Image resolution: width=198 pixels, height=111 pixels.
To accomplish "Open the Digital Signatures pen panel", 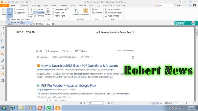I will click(3, 80).
